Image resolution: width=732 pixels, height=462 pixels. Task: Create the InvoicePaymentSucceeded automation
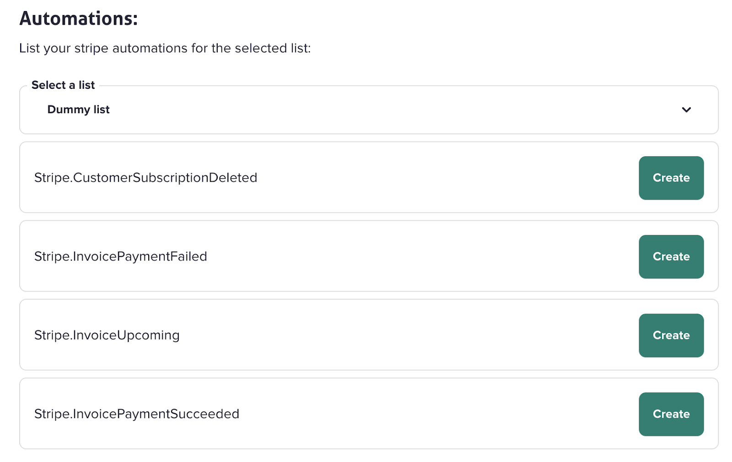coord(671,414)
